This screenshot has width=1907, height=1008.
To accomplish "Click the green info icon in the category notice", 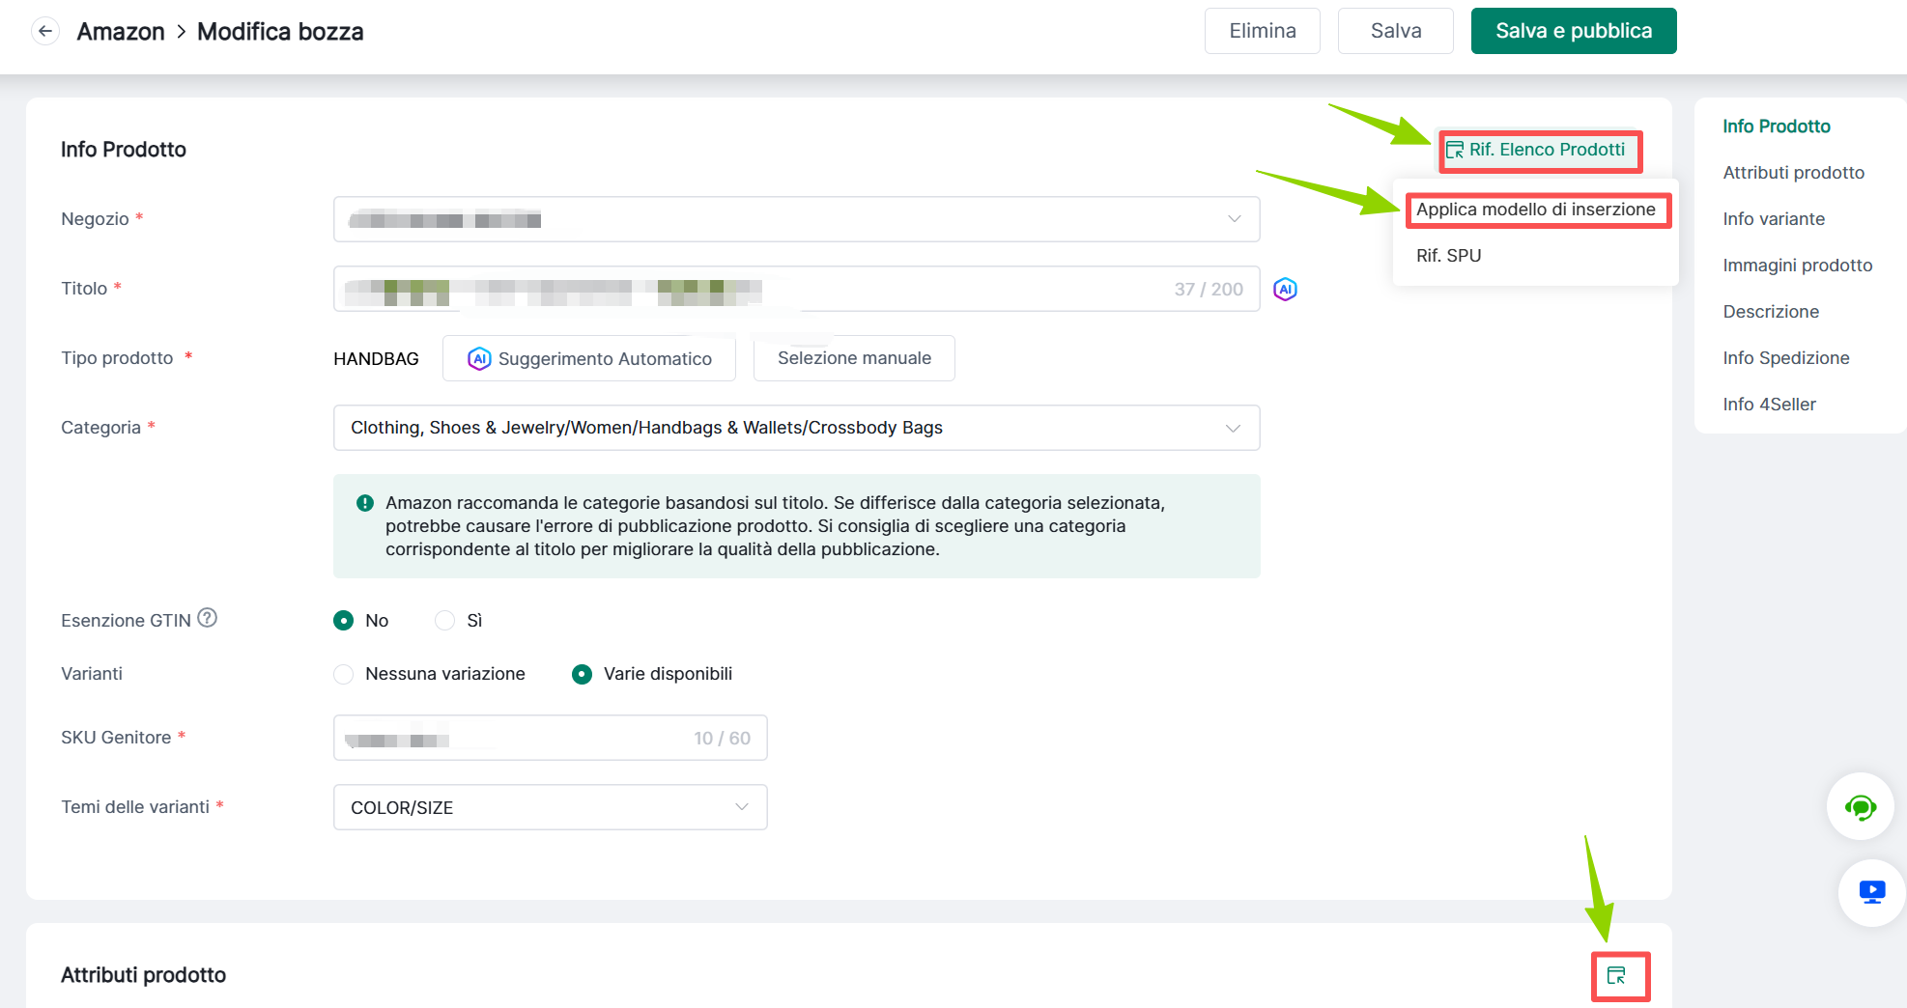I will tap(365, 503).
